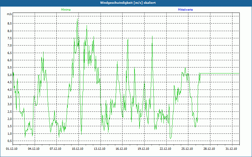Click the blue Mittelwerte legend label
The width and height of the screenshot is (252, 157).
coord(185,10)
